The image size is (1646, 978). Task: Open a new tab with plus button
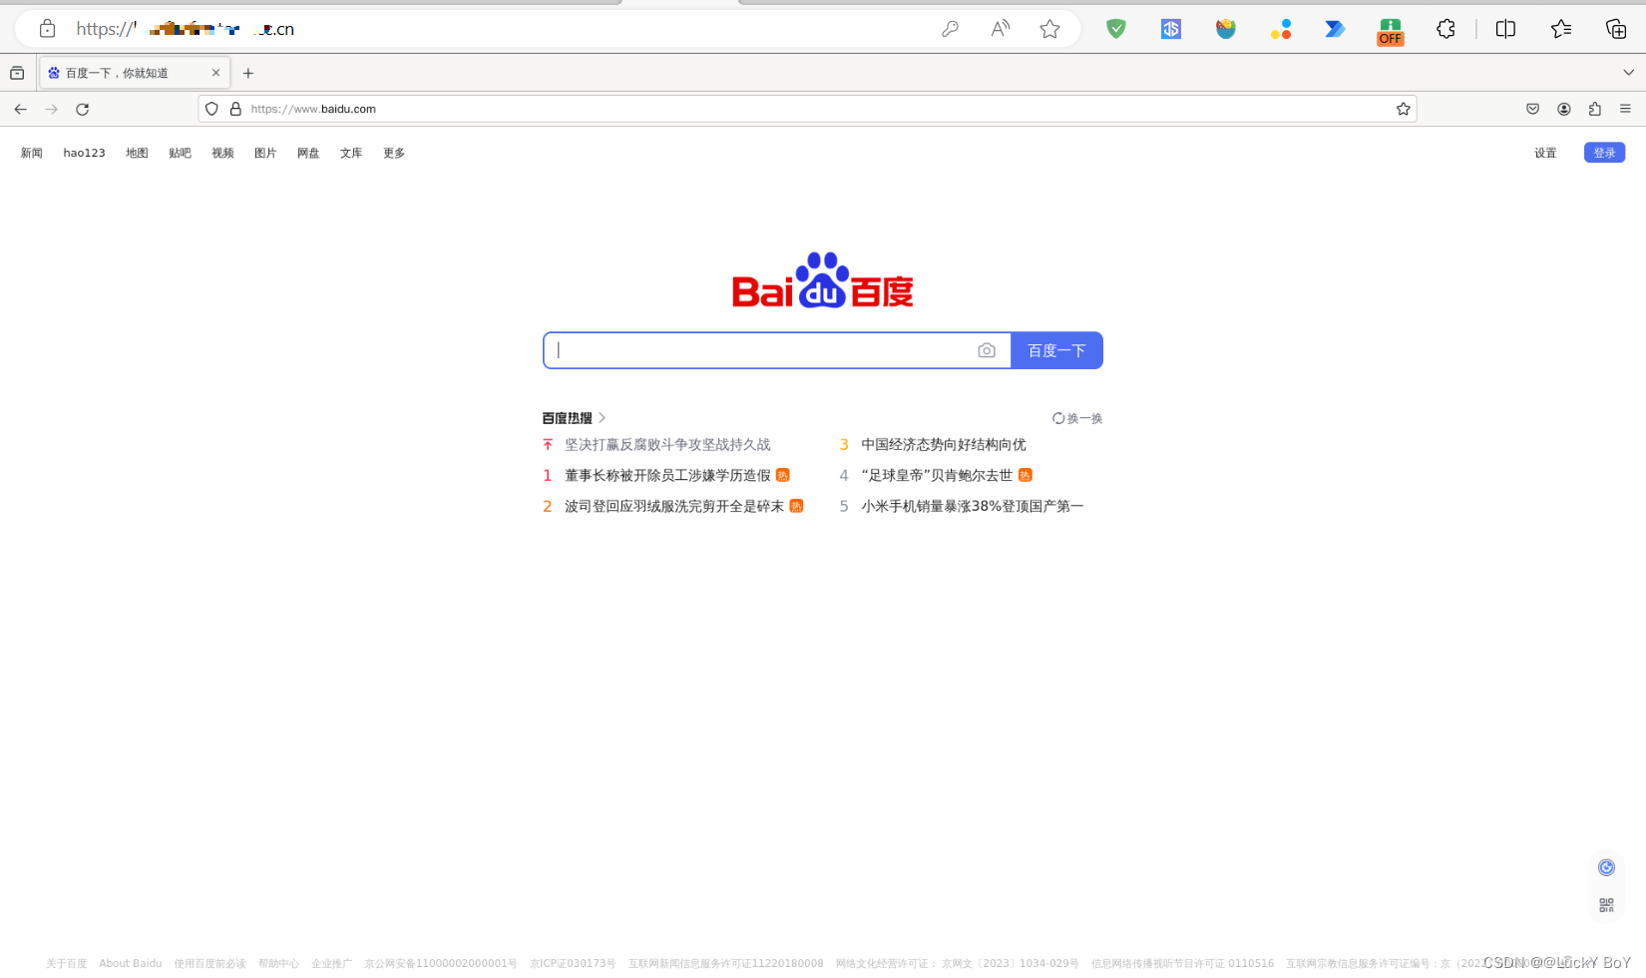tap(248, 73)
